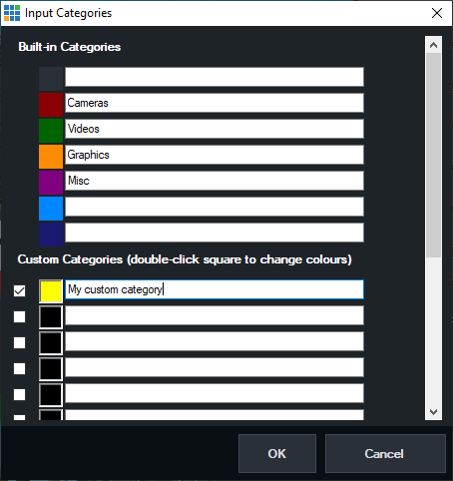The image size is (453, 481).
Task: Click the orange Graphics color square
Action: point(51,157)
